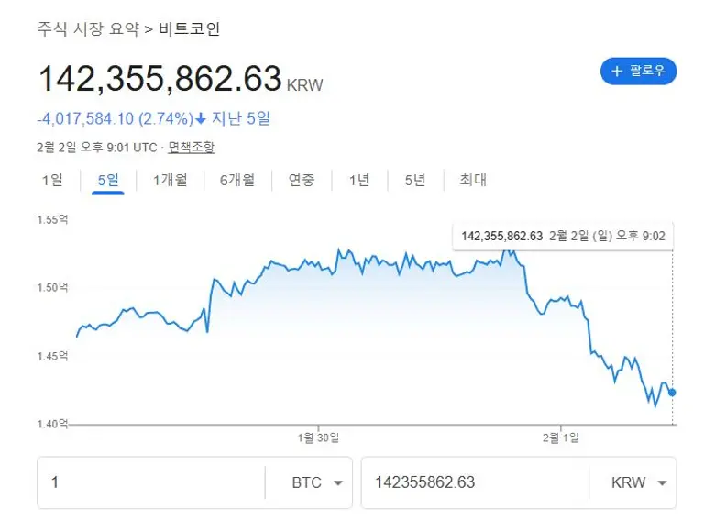Click the 주식 시장 요약 breadcrumb link
The image size is (704, 521).
tap(88, 28)
